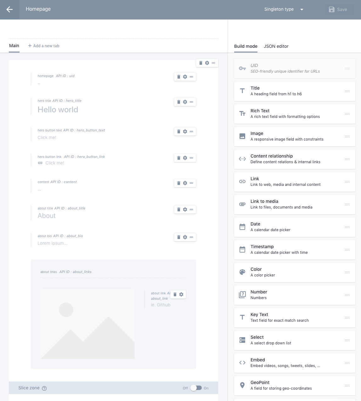The height and width of the screenshot is (401, 361).
Task: Grab the drag handle of homepage uid field
Action: (x=191, y=77)
